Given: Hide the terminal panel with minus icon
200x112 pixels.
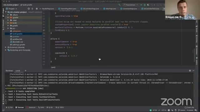Looking at the screenshot, I should (193, 71).
